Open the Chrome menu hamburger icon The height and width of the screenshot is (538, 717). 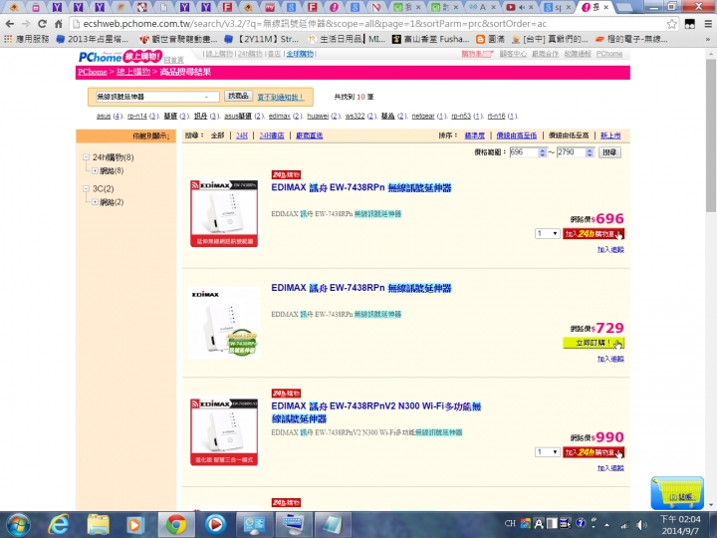tap(707, 24)
